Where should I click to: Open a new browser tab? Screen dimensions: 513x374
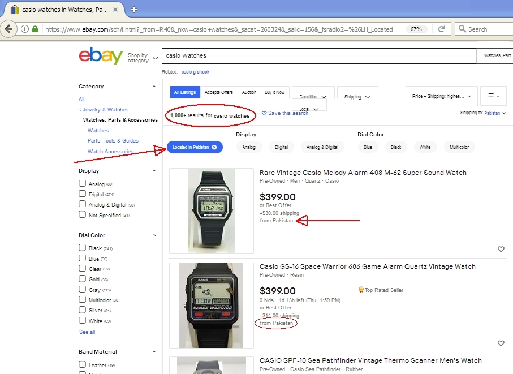[134, 10]
